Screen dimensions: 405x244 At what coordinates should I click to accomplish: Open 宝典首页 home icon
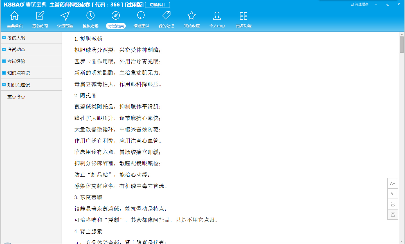tap(14, 16)
